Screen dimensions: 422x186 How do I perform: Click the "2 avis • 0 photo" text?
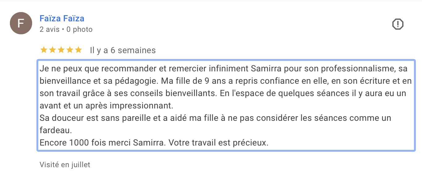[x=66, y=29]
